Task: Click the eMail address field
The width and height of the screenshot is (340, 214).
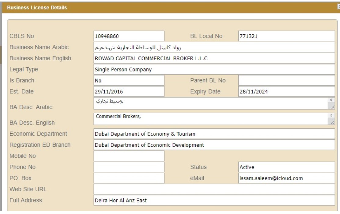Action: click(x=286, y=178)
